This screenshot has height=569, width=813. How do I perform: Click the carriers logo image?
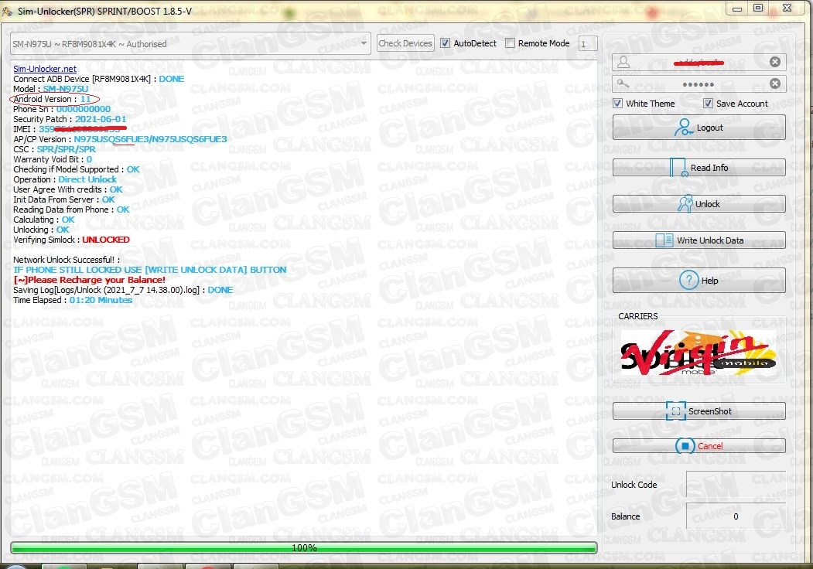(699, 353)
